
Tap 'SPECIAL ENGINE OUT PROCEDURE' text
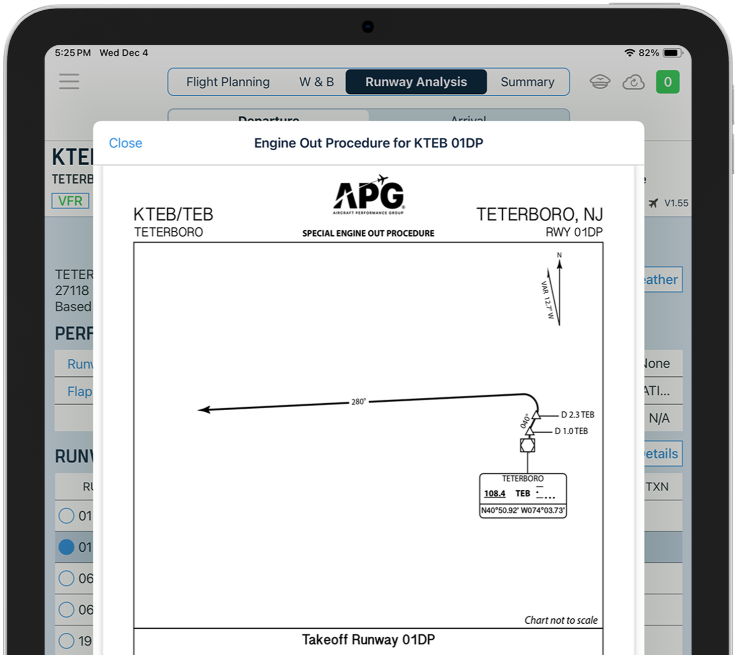click(x=368, y=233)
